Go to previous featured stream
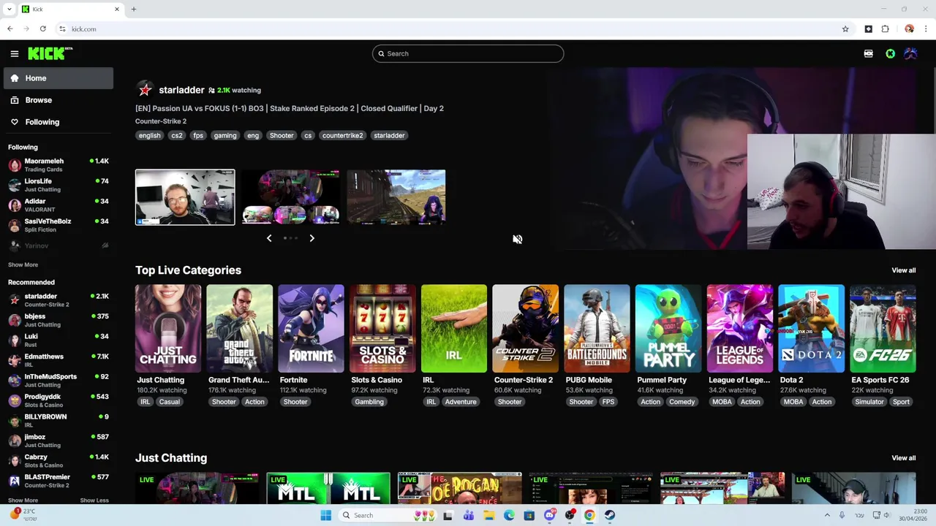This screenshot has height=526, width=936. pos(268,238)
